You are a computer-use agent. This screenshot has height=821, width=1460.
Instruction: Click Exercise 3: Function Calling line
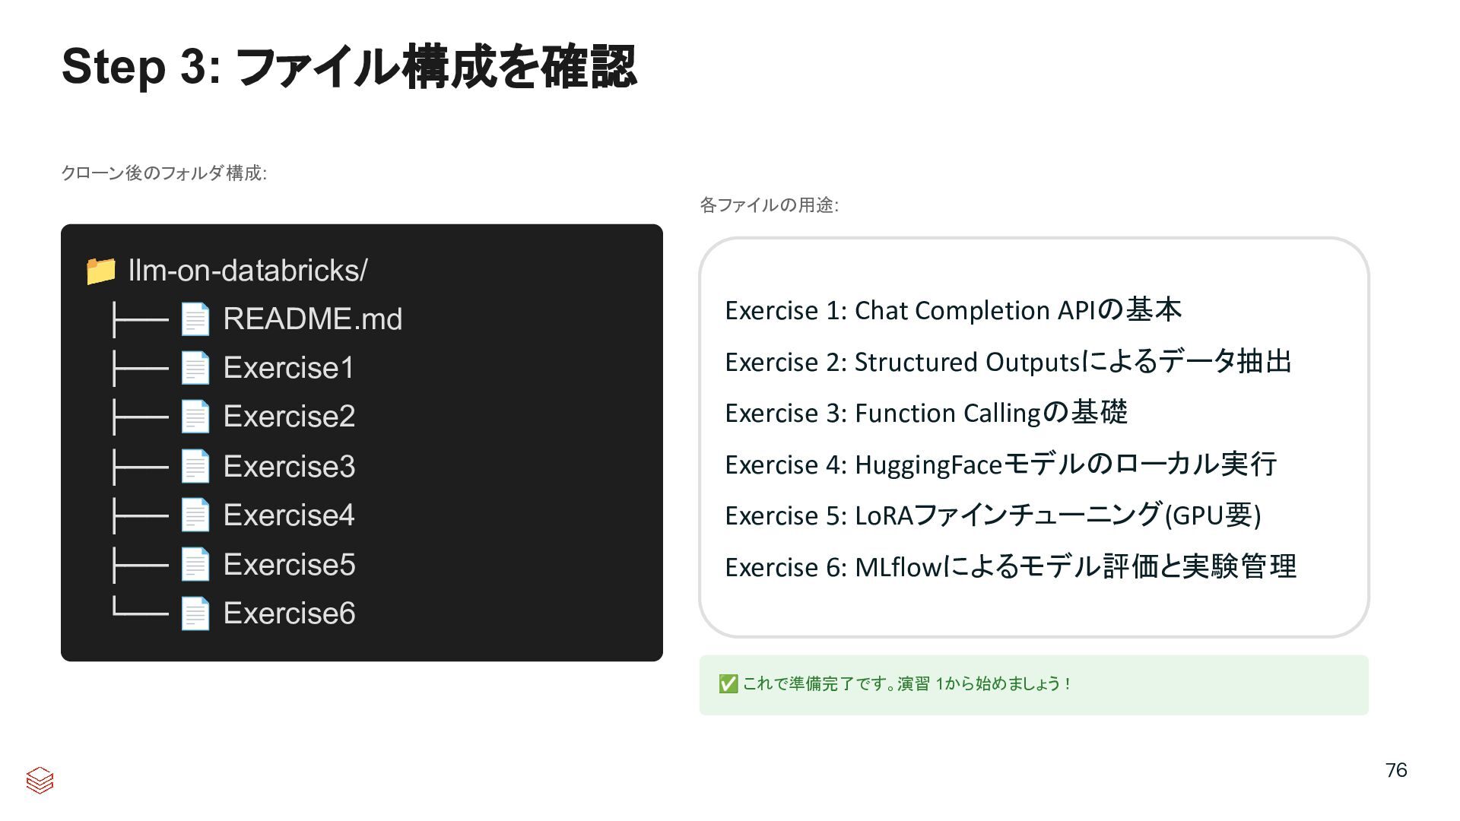click(x=925, y=413)
